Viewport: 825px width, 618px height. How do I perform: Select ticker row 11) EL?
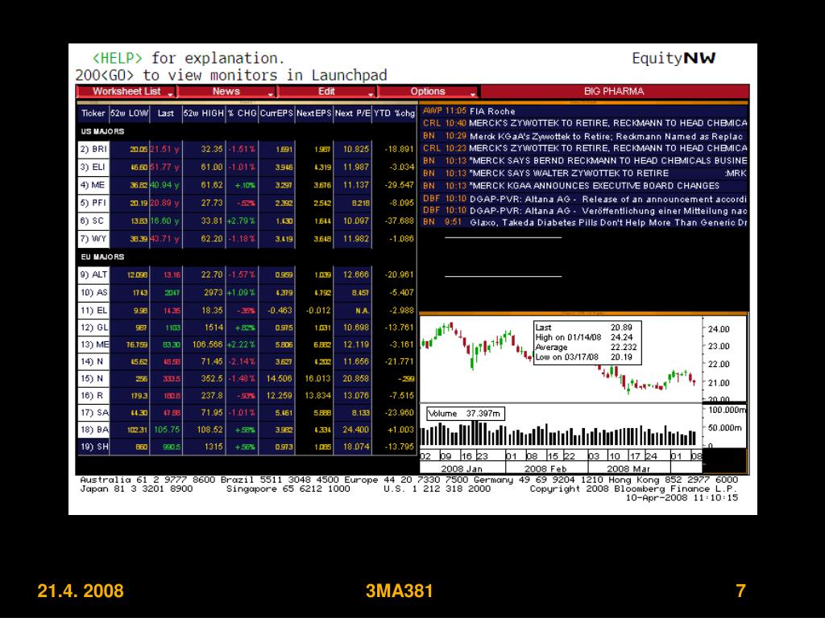93,310
